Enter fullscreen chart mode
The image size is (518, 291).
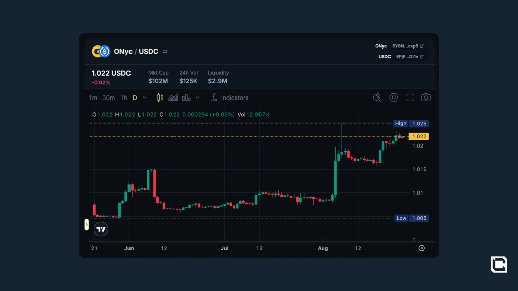[x=410, y=98]
